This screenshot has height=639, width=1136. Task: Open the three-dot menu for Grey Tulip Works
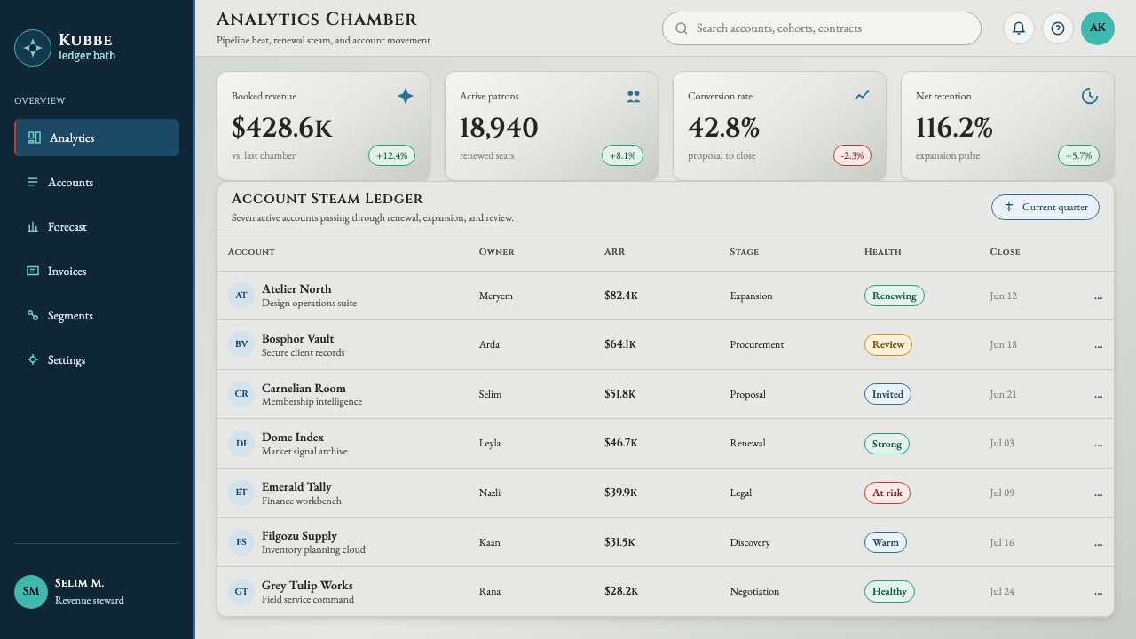point(1099,592)
